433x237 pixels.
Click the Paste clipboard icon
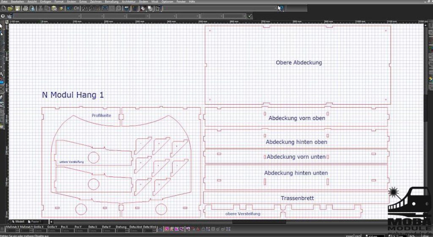pos(54,8)
